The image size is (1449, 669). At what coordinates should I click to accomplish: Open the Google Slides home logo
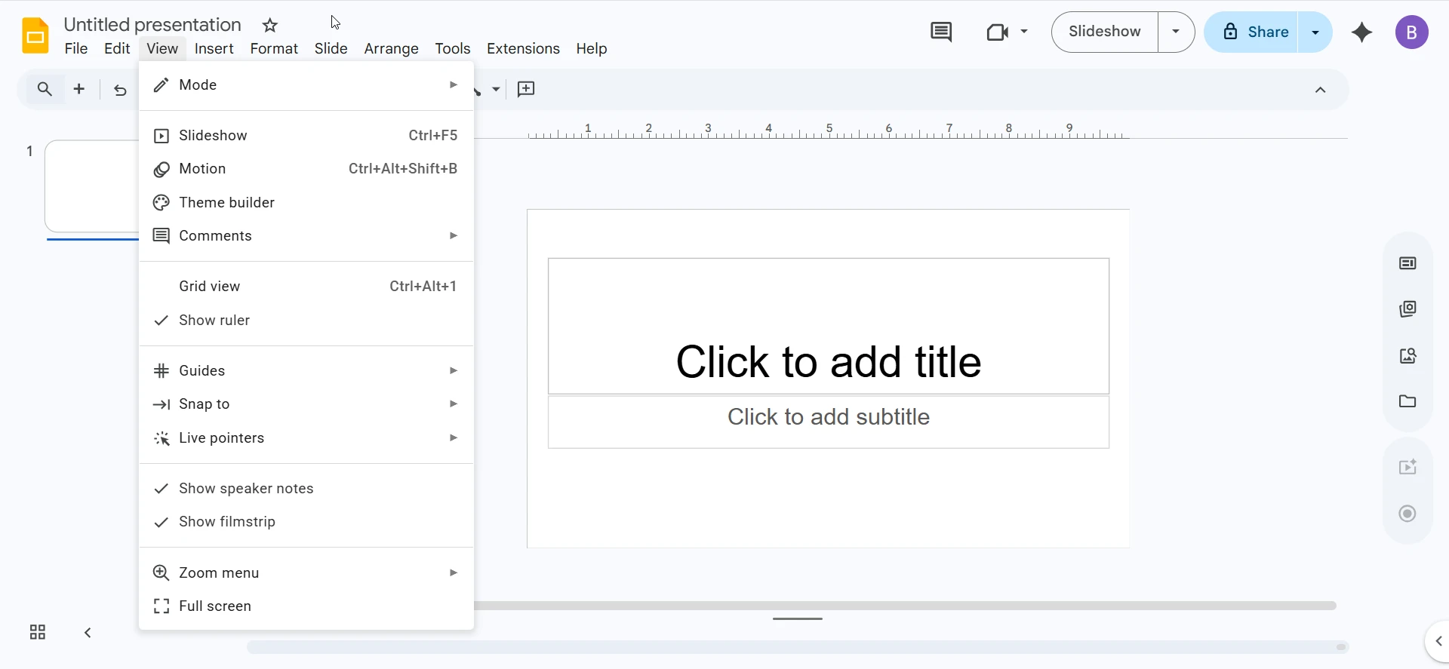[35, 35]
